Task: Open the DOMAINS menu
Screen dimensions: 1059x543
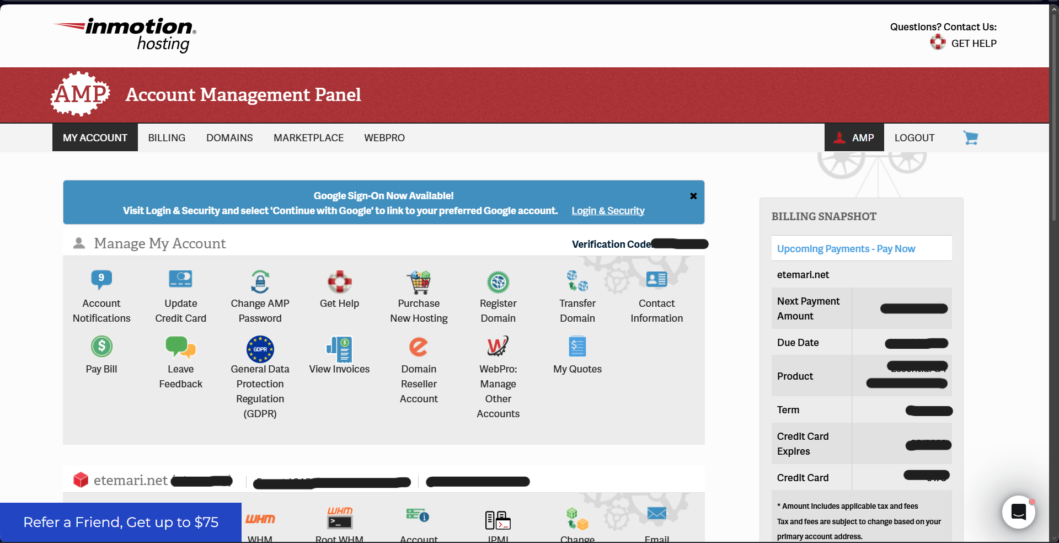Action: (229, 137)
